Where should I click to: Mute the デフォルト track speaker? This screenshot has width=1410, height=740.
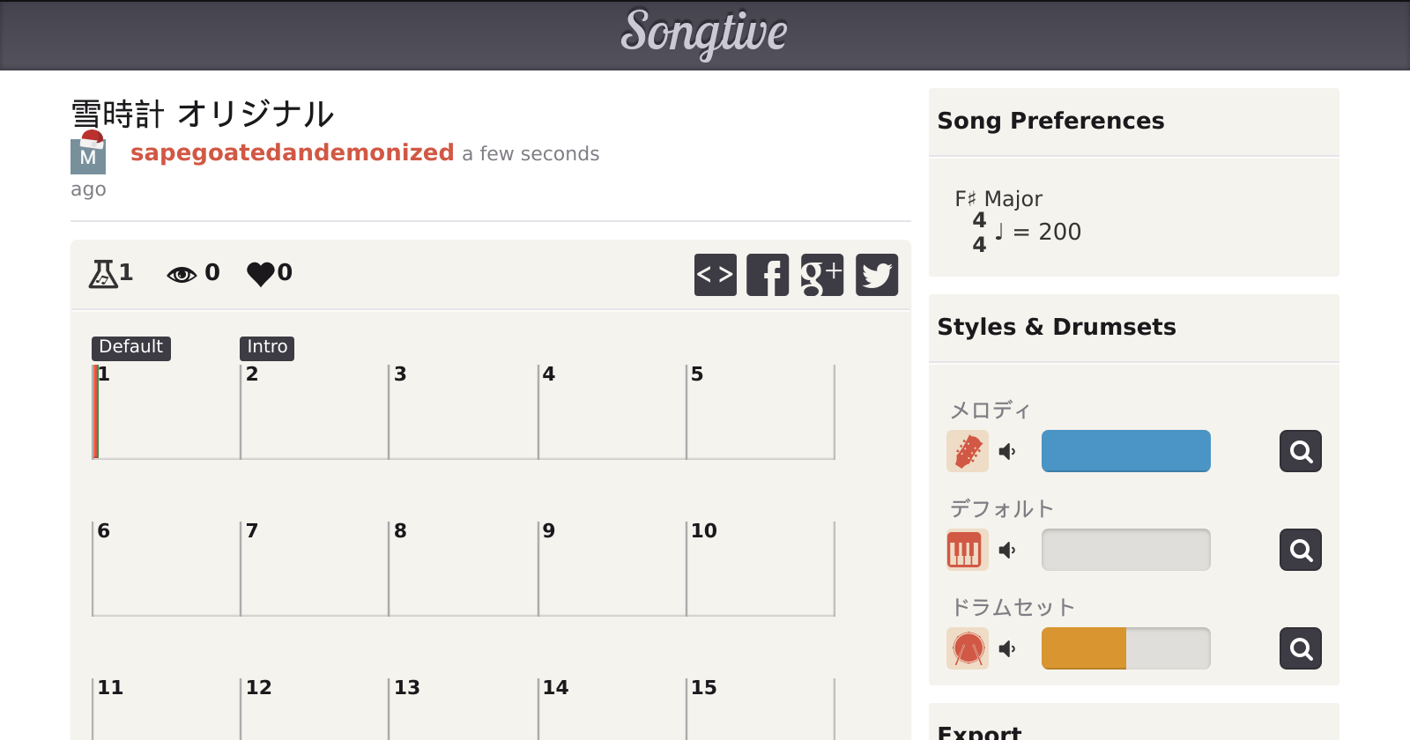click(1007, 551)
